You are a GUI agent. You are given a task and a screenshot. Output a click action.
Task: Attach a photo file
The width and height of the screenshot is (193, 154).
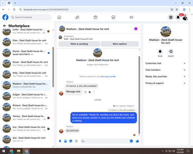tap(65, 141)
